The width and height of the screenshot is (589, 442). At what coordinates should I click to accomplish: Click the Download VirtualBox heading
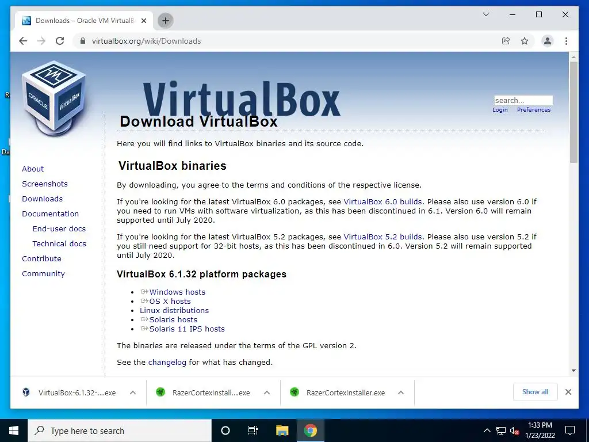[198, 121]
